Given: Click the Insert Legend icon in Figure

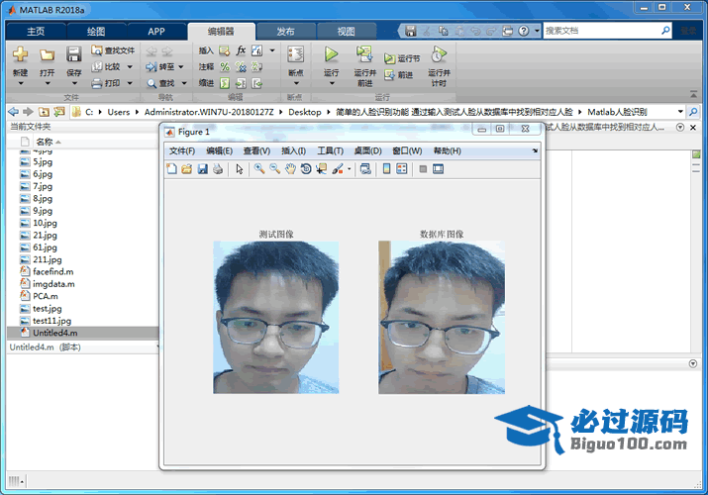Looking at the screenshot, I should point(401,168).
